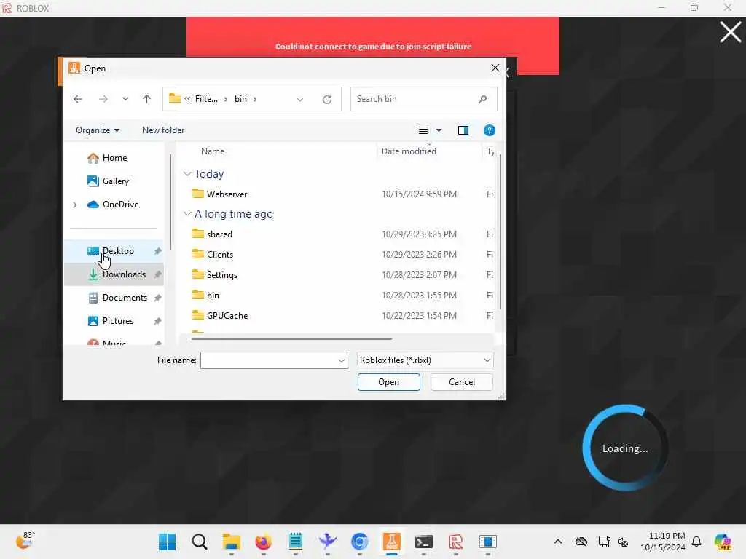The image size is (746, 559).
Task: Click the horizontal scrollbar in file list
Action: click(291, 339)
